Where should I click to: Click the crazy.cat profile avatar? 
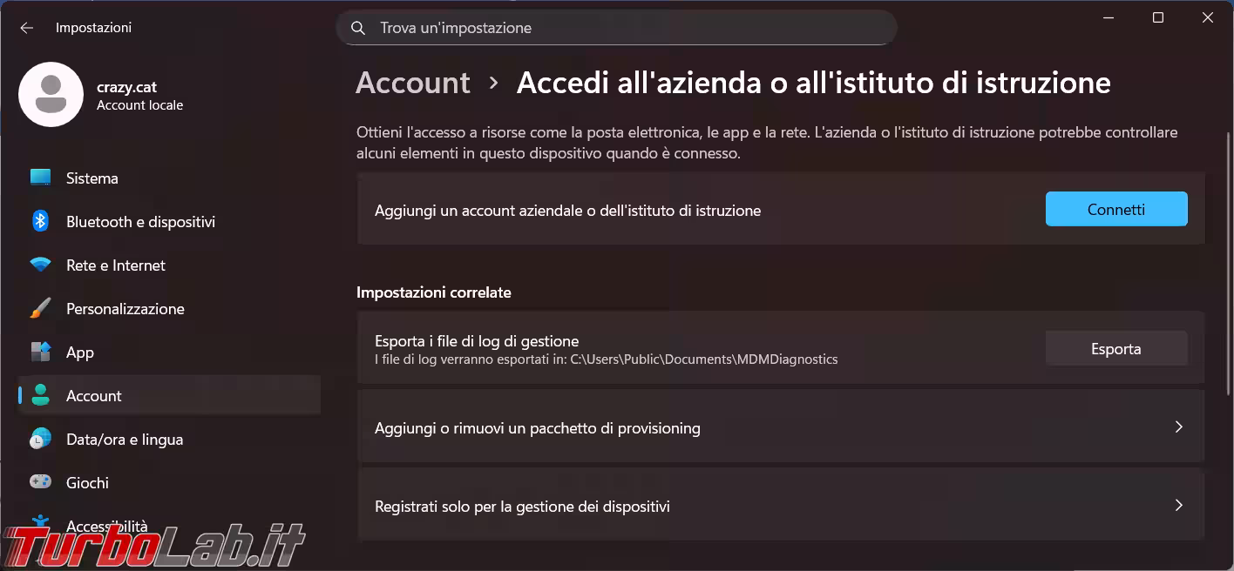tap(51, 94)
